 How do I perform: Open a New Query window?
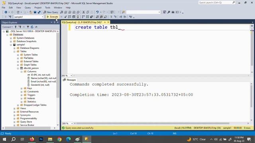(x=51, y=12)
